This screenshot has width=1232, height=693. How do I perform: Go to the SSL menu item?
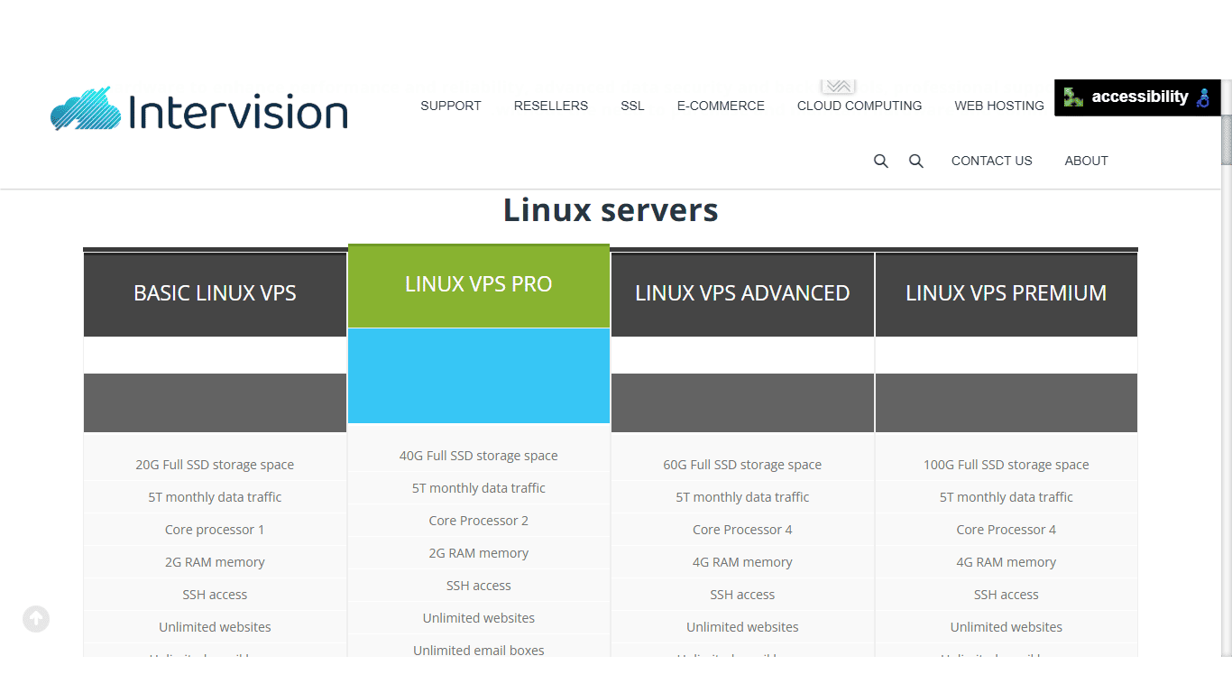coord(632,106)
